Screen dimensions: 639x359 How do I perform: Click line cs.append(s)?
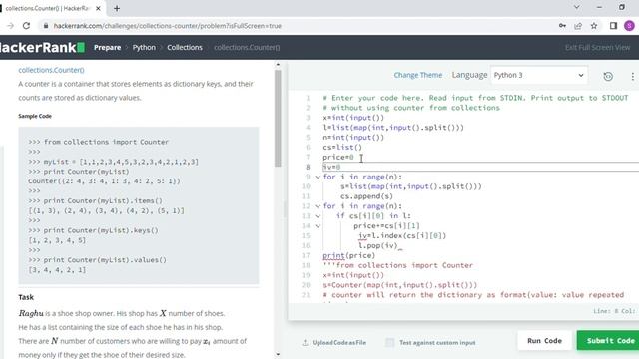click(x=366, y=196)
